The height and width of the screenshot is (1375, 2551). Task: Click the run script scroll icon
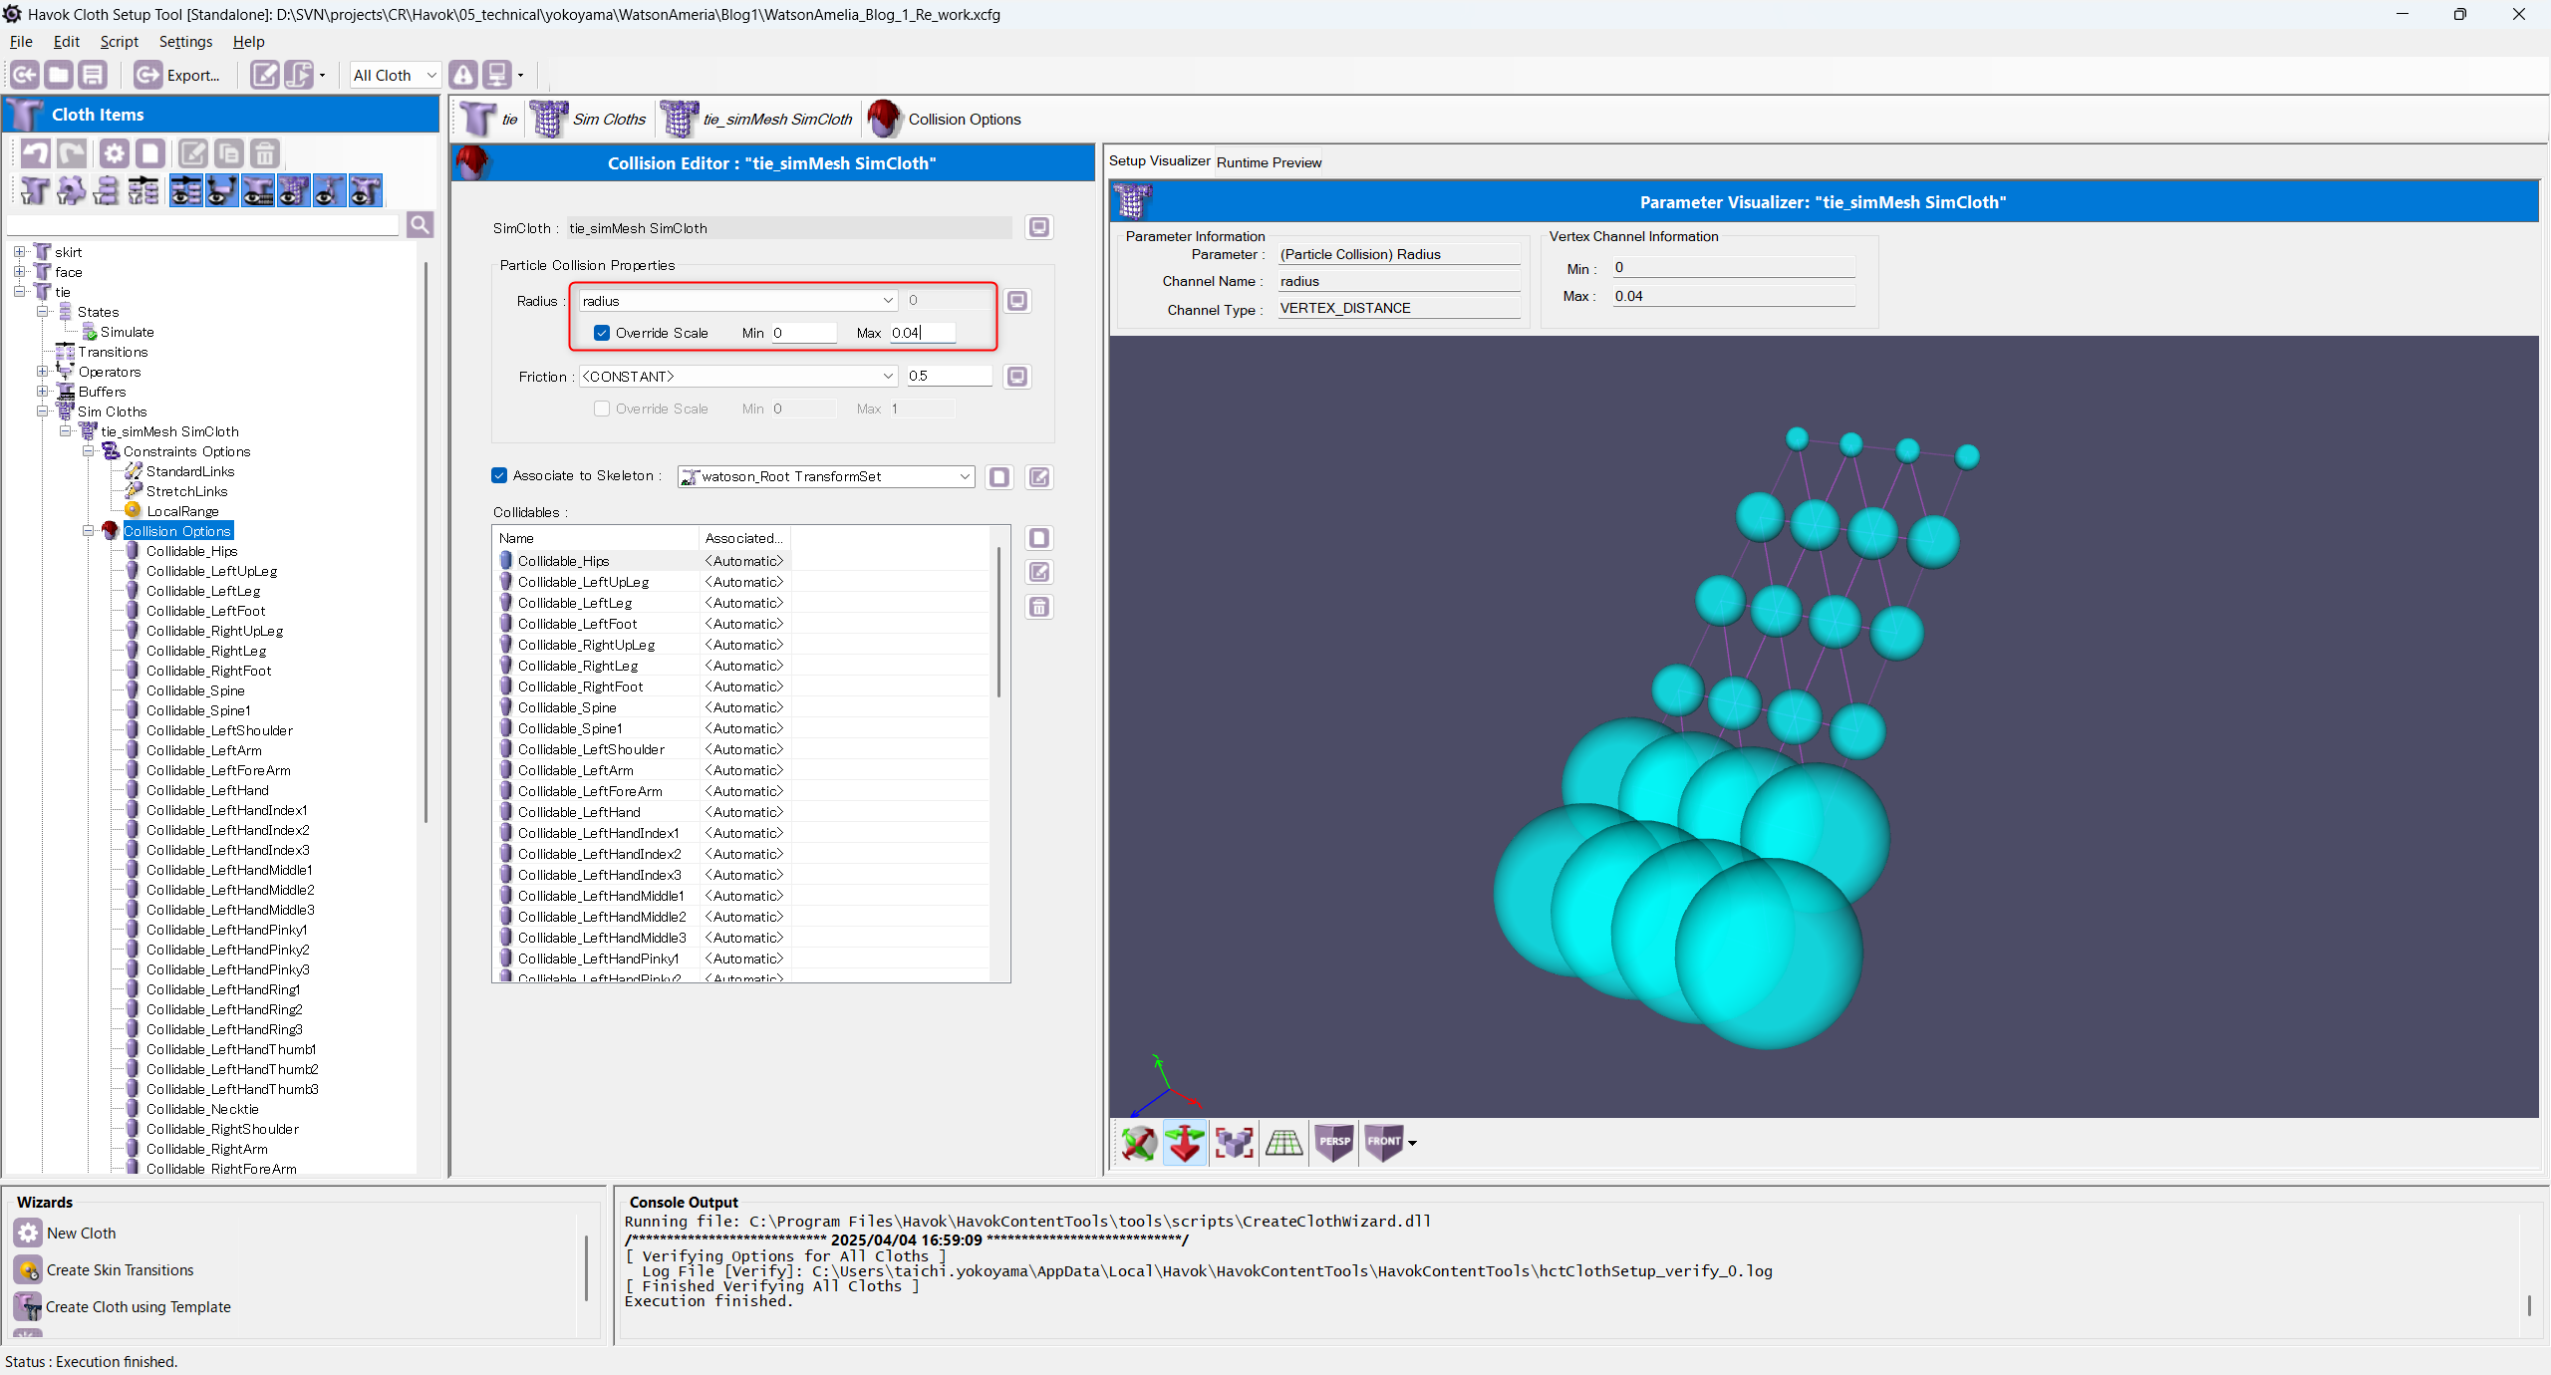[299, 75]
